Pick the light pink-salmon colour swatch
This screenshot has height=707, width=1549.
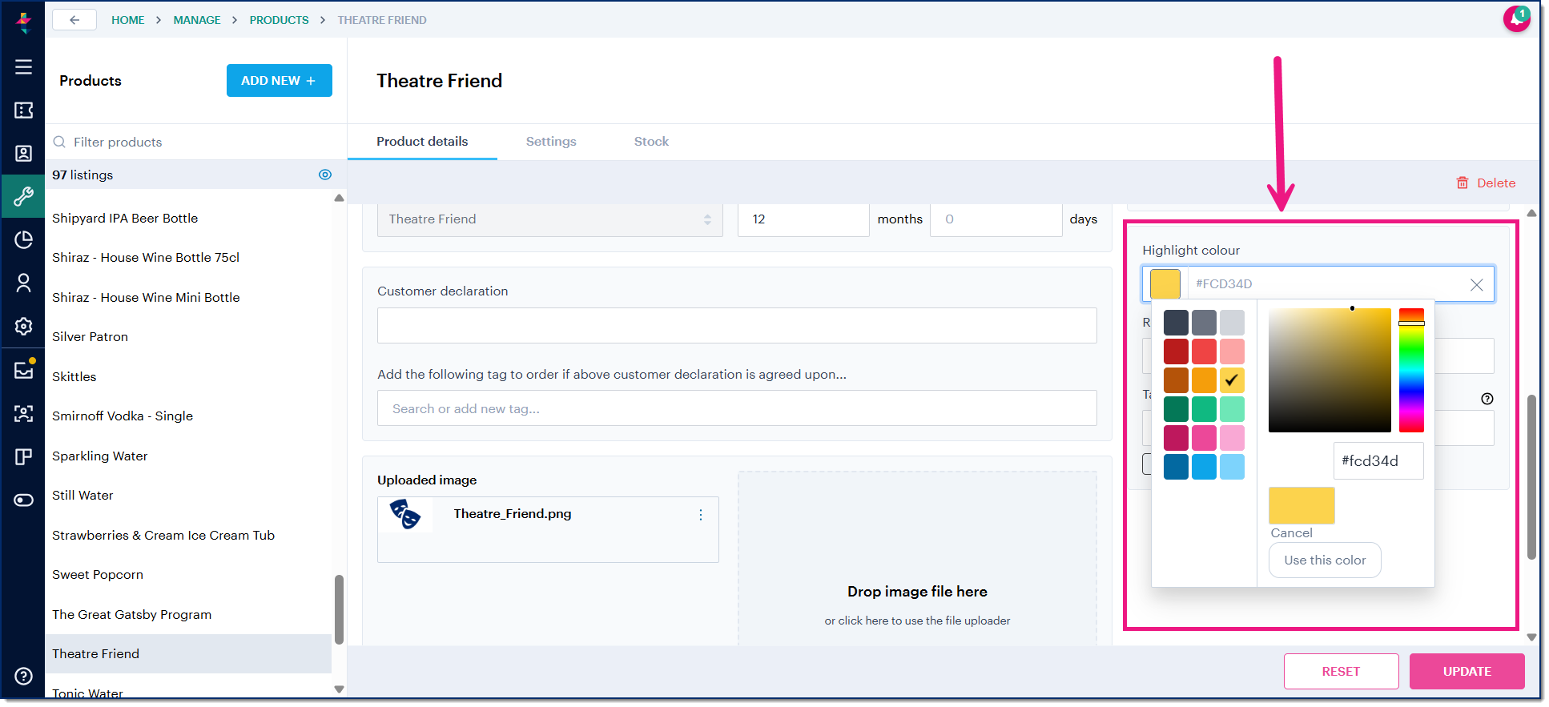tap(1232, 351)
